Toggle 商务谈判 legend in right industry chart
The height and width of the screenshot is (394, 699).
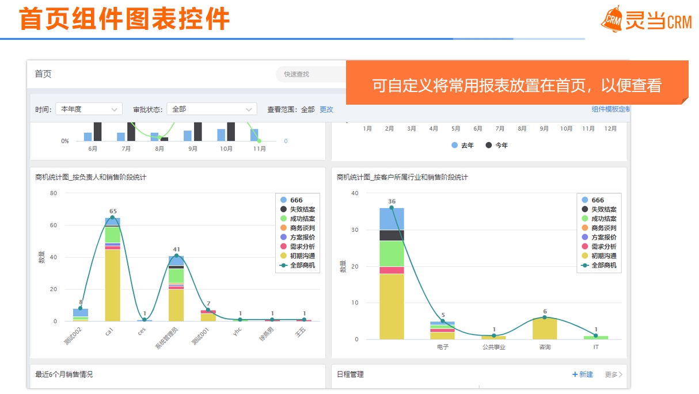pyautogui.click(x=599, y=228)
